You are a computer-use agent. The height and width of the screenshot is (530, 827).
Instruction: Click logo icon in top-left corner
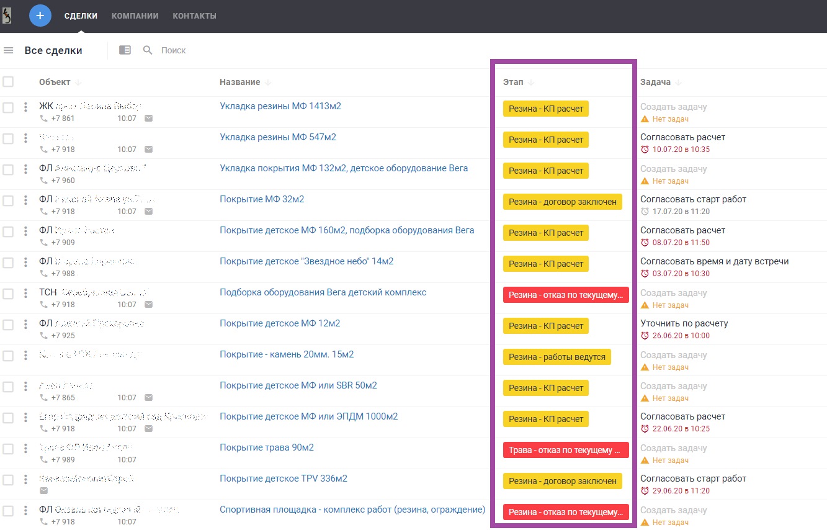click(x=7, y=16)
